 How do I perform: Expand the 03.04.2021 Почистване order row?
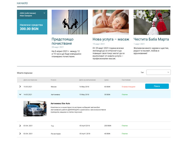pos(20,133)
